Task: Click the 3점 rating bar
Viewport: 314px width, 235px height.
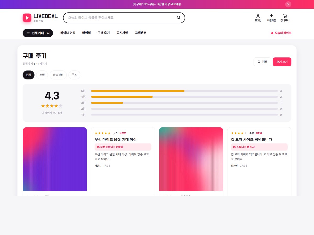Action: coord(184,103)
